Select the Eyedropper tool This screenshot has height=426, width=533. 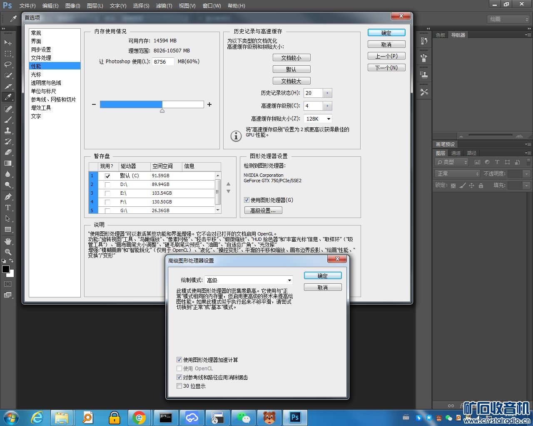(x=8, y=97)
